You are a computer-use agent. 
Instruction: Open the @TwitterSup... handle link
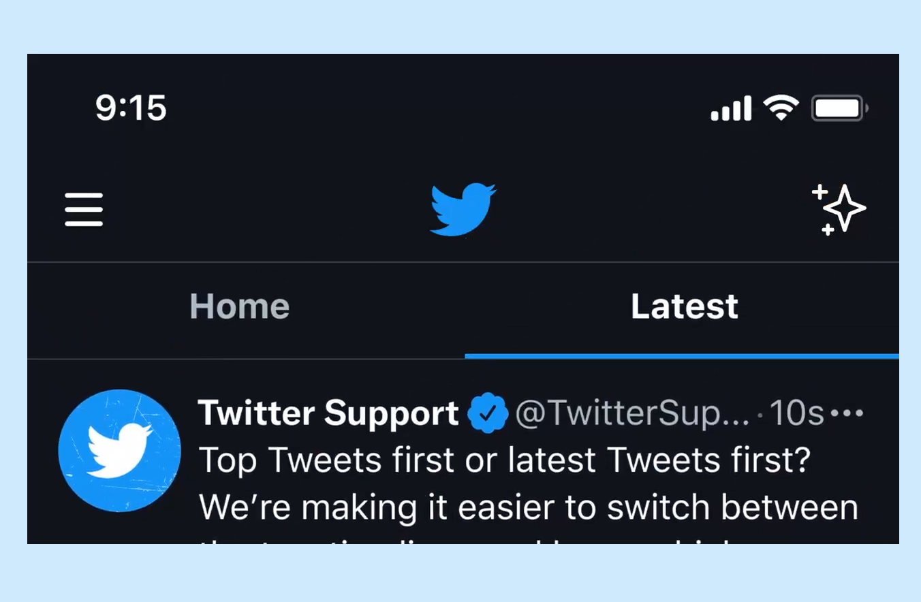tap(632, 414)
